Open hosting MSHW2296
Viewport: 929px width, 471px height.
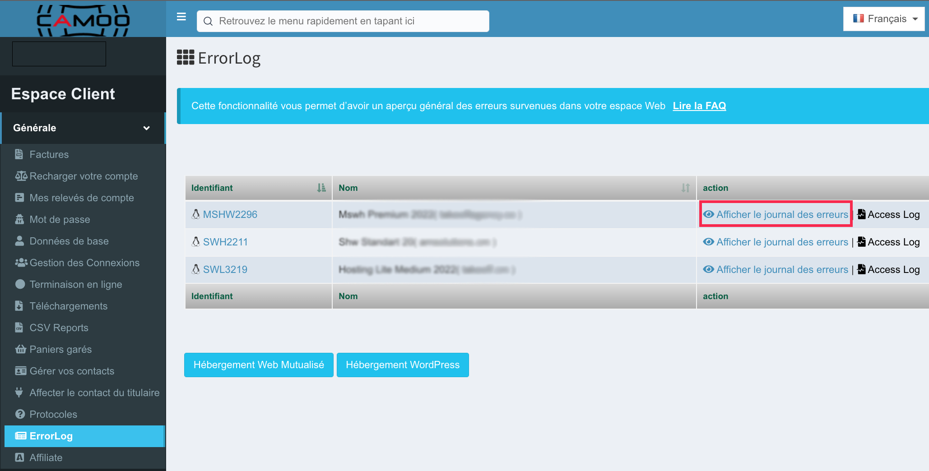tap(230, 214)
